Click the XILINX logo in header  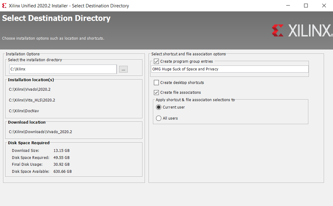[302, 30]
